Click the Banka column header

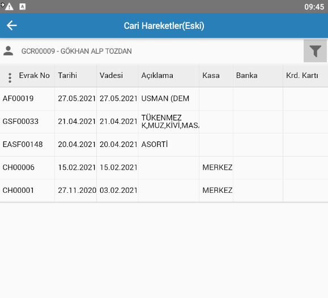click(x=246, y=75)
